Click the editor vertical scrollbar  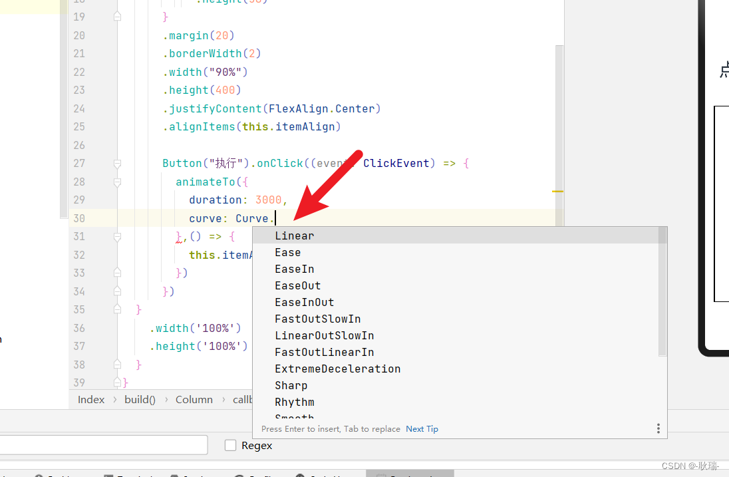(x=559, y=135)
